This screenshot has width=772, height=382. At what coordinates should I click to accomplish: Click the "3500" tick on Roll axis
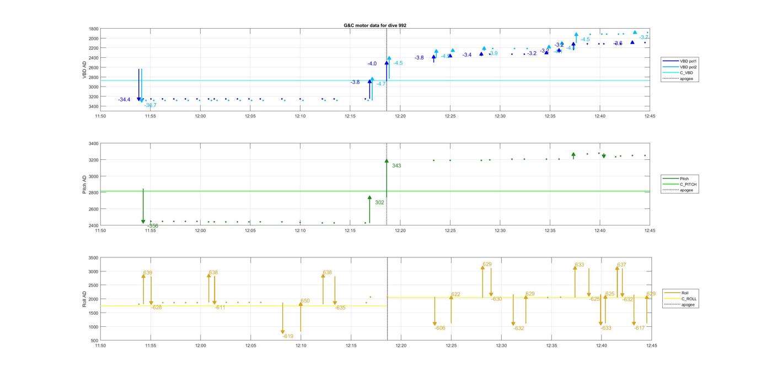(x=93, y=258)
